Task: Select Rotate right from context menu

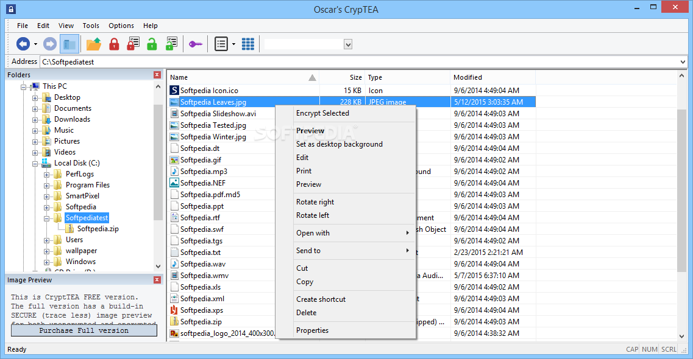Action: pyautogui.click(x=345, y=202)
